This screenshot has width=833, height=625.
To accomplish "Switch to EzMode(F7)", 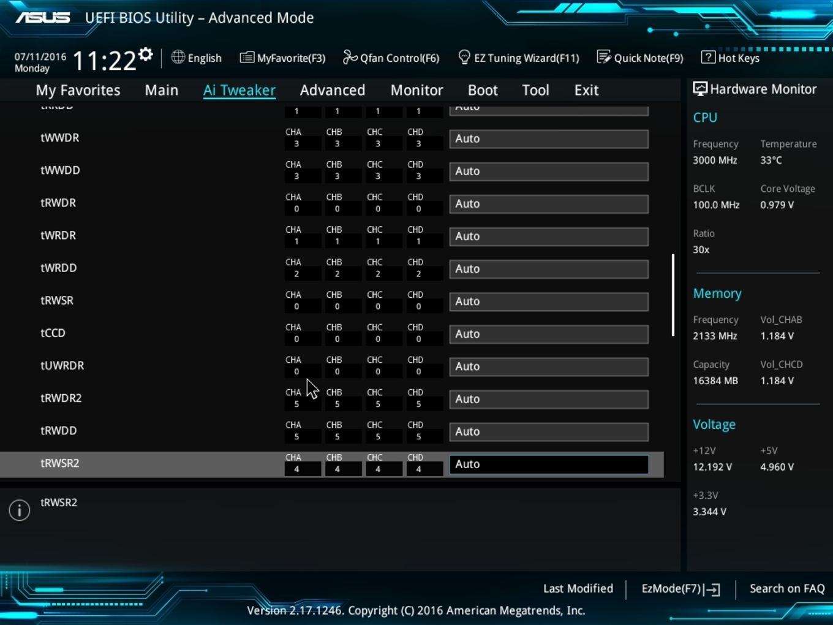I will point(680,589).
